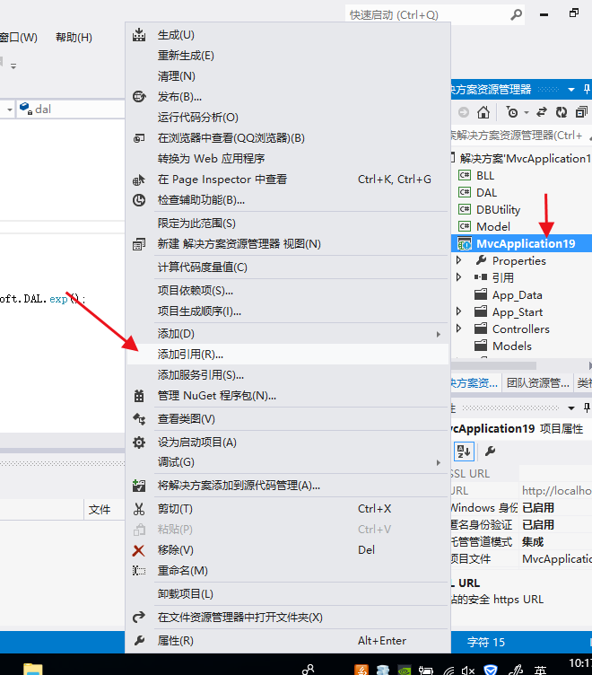The height and width of the screenshot is (675, 592).
Task: Open File Explorer from the taskbar
Action: 33,670
